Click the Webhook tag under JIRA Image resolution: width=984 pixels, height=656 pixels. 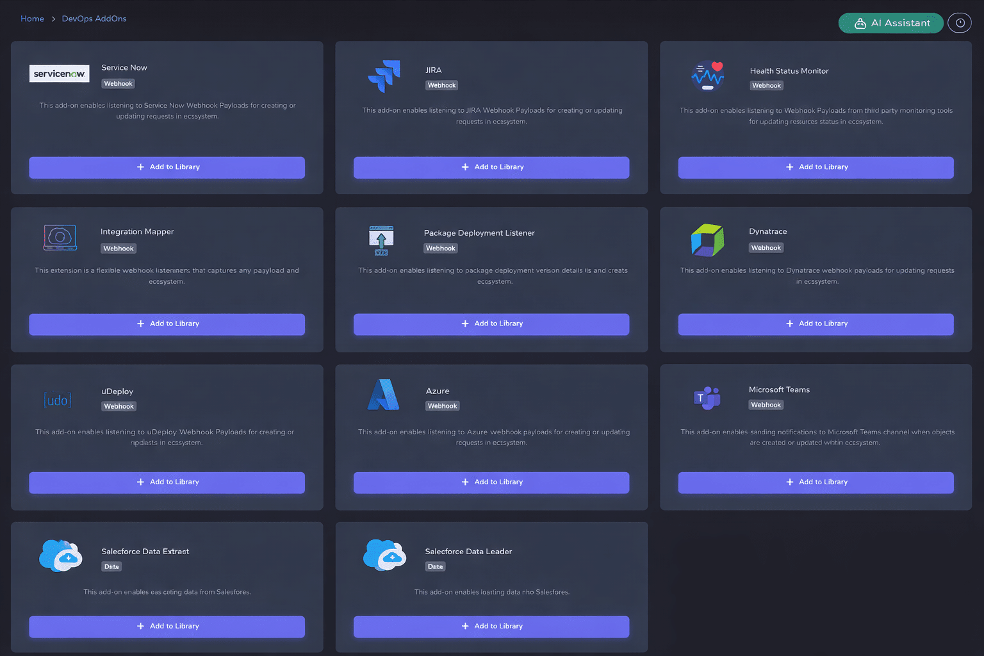click(x=441, y=85)
